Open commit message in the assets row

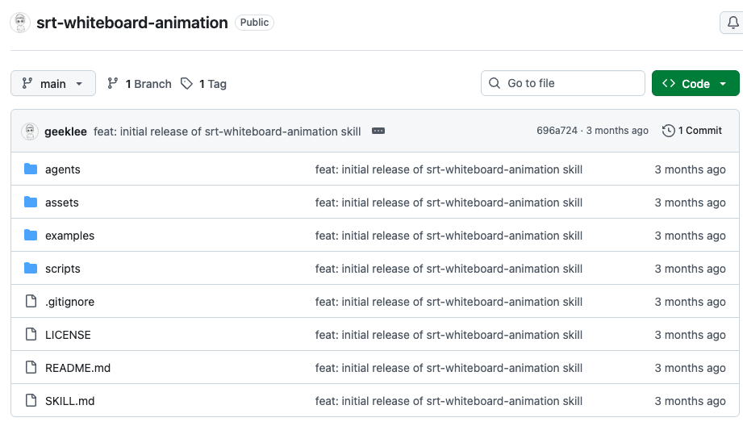tap(449, 203)
